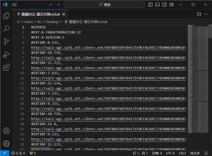Screen dimensions: 212x156
Task: Click the URL link on line 21
Action: point(109,129)
